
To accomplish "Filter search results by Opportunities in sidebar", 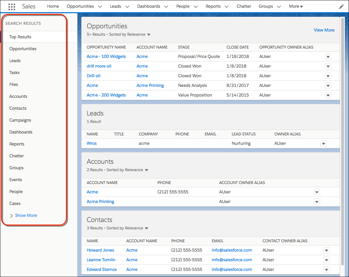I will tap(23, 49).
